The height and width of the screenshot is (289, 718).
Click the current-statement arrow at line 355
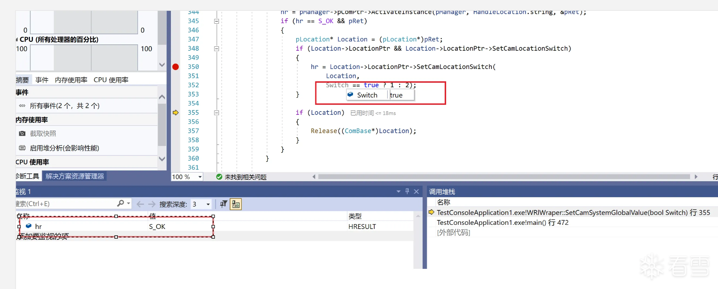[175, 113]
